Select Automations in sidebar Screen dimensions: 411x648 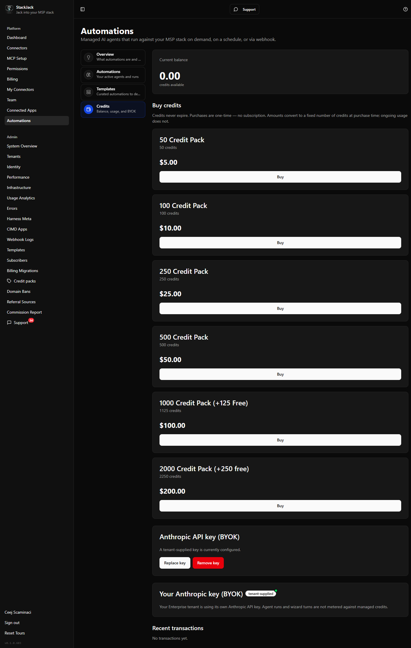(x=37, y=121)
